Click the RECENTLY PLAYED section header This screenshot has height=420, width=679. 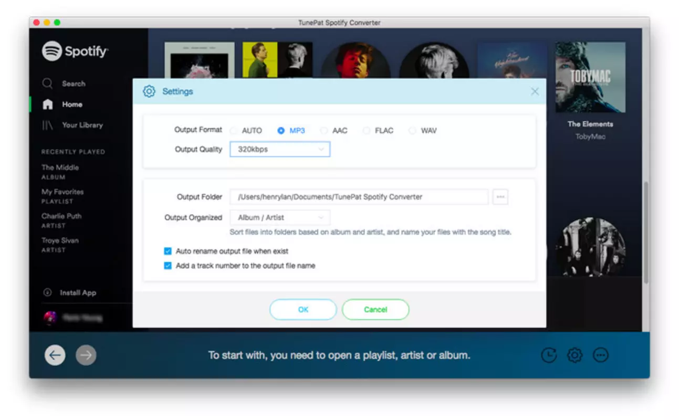(x=73, y=152)
